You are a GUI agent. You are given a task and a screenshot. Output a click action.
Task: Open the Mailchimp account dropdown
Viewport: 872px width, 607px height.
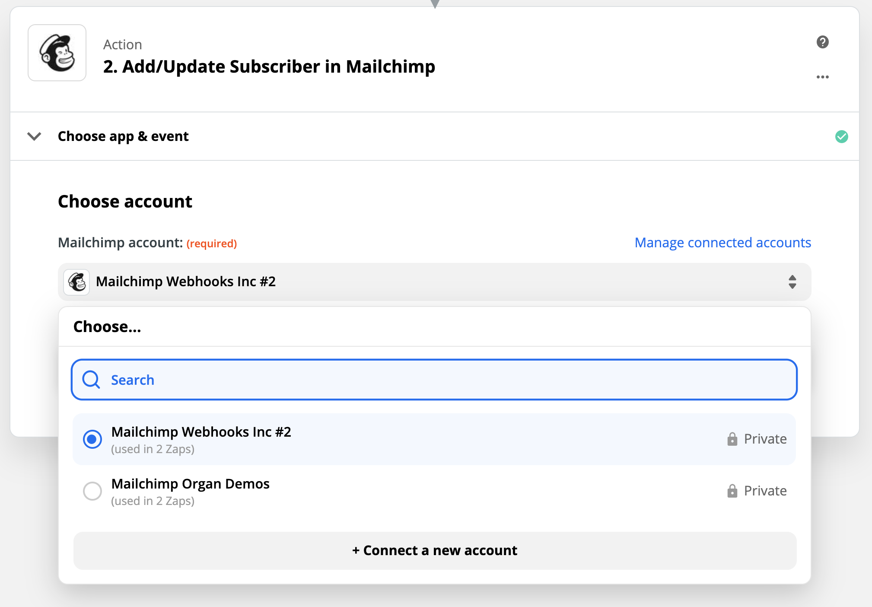[x=434, y=282]
